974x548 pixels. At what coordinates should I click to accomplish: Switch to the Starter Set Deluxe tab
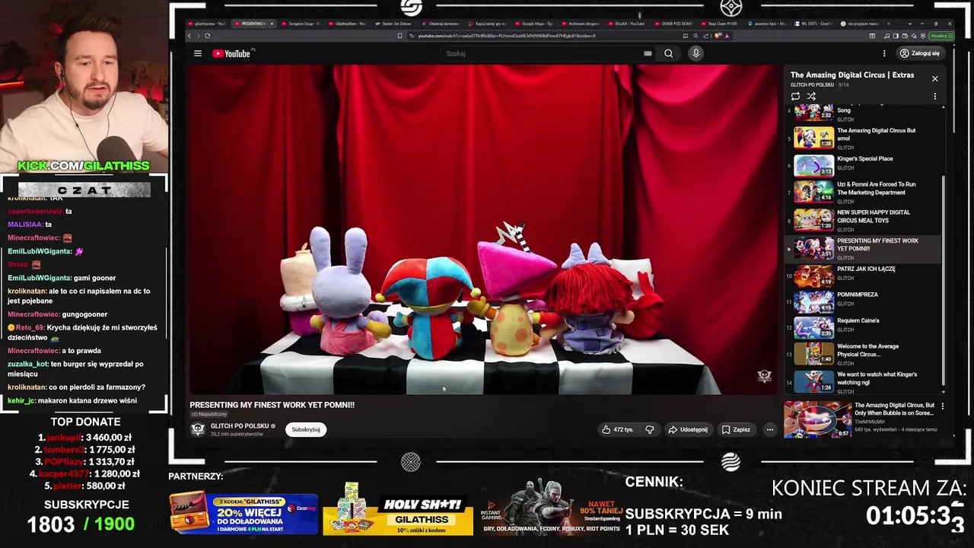point(395,24)
